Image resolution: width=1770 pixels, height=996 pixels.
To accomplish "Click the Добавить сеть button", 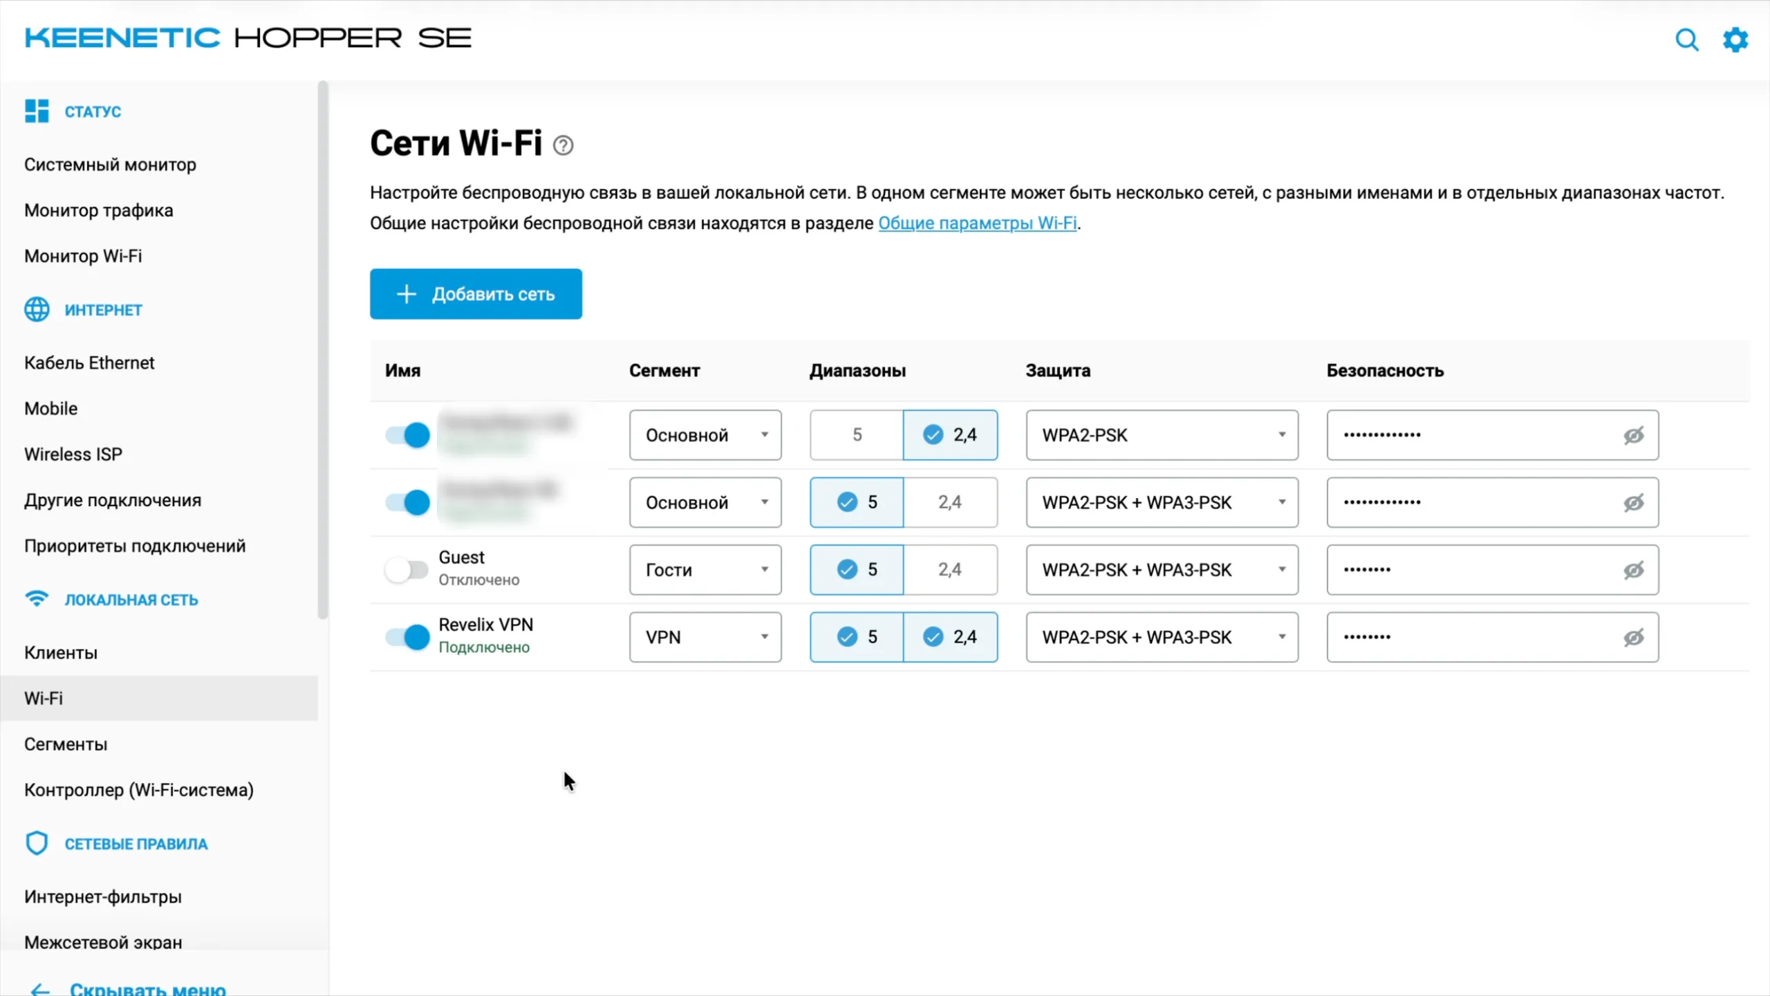I will tap(476, 294).
